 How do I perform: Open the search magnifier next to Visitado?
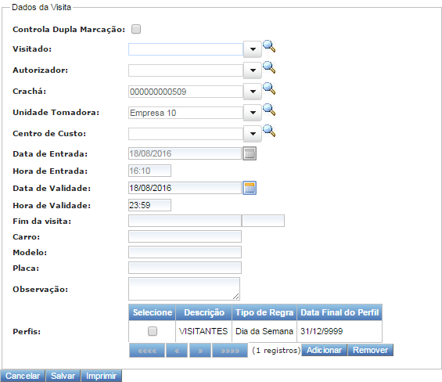coord(269,46)
